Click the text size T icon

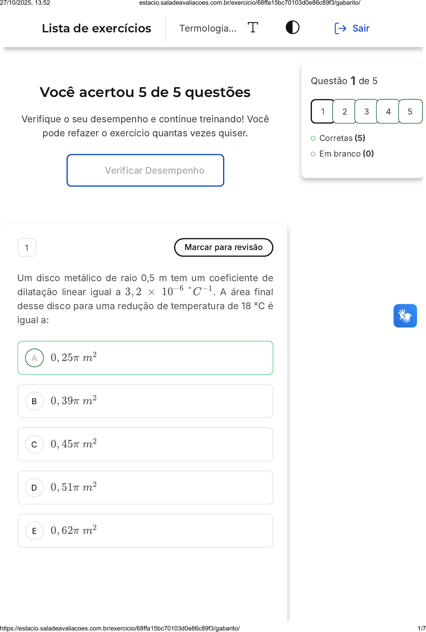tap(253, 28)
